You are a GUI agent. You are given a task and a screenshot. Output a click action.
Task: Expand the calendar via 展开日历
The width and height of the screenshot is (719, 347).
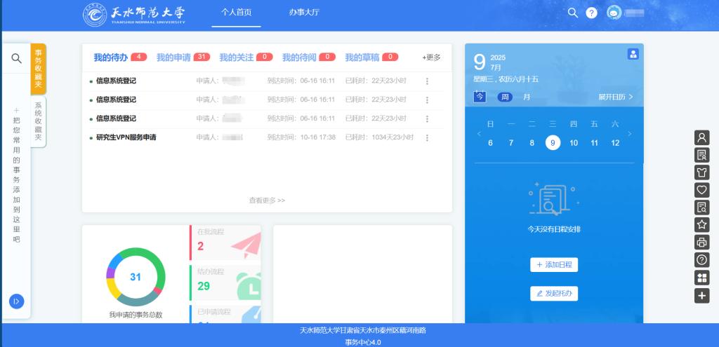pyautogui.click(x=616, y=97)
